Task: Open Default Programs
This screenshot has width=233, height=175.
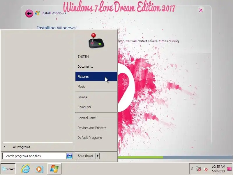Action: [x=96, y=138]
